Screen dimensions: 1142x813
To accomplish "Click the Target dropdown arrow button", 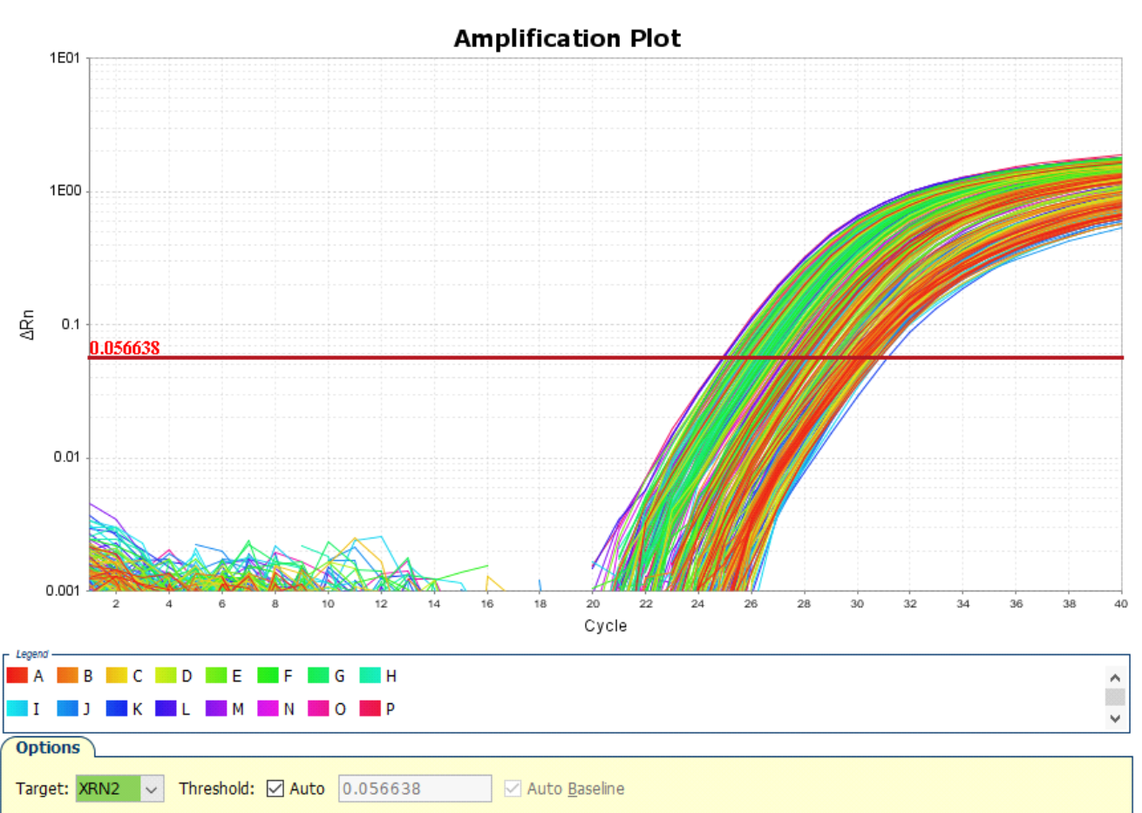I will coord(152,789).
